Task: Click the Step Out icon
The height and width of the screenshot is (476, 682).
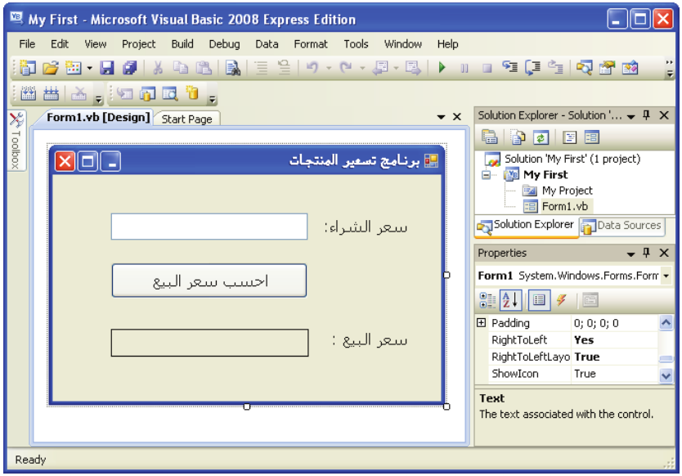Action: pyautogui.click(x=555, y=67)
